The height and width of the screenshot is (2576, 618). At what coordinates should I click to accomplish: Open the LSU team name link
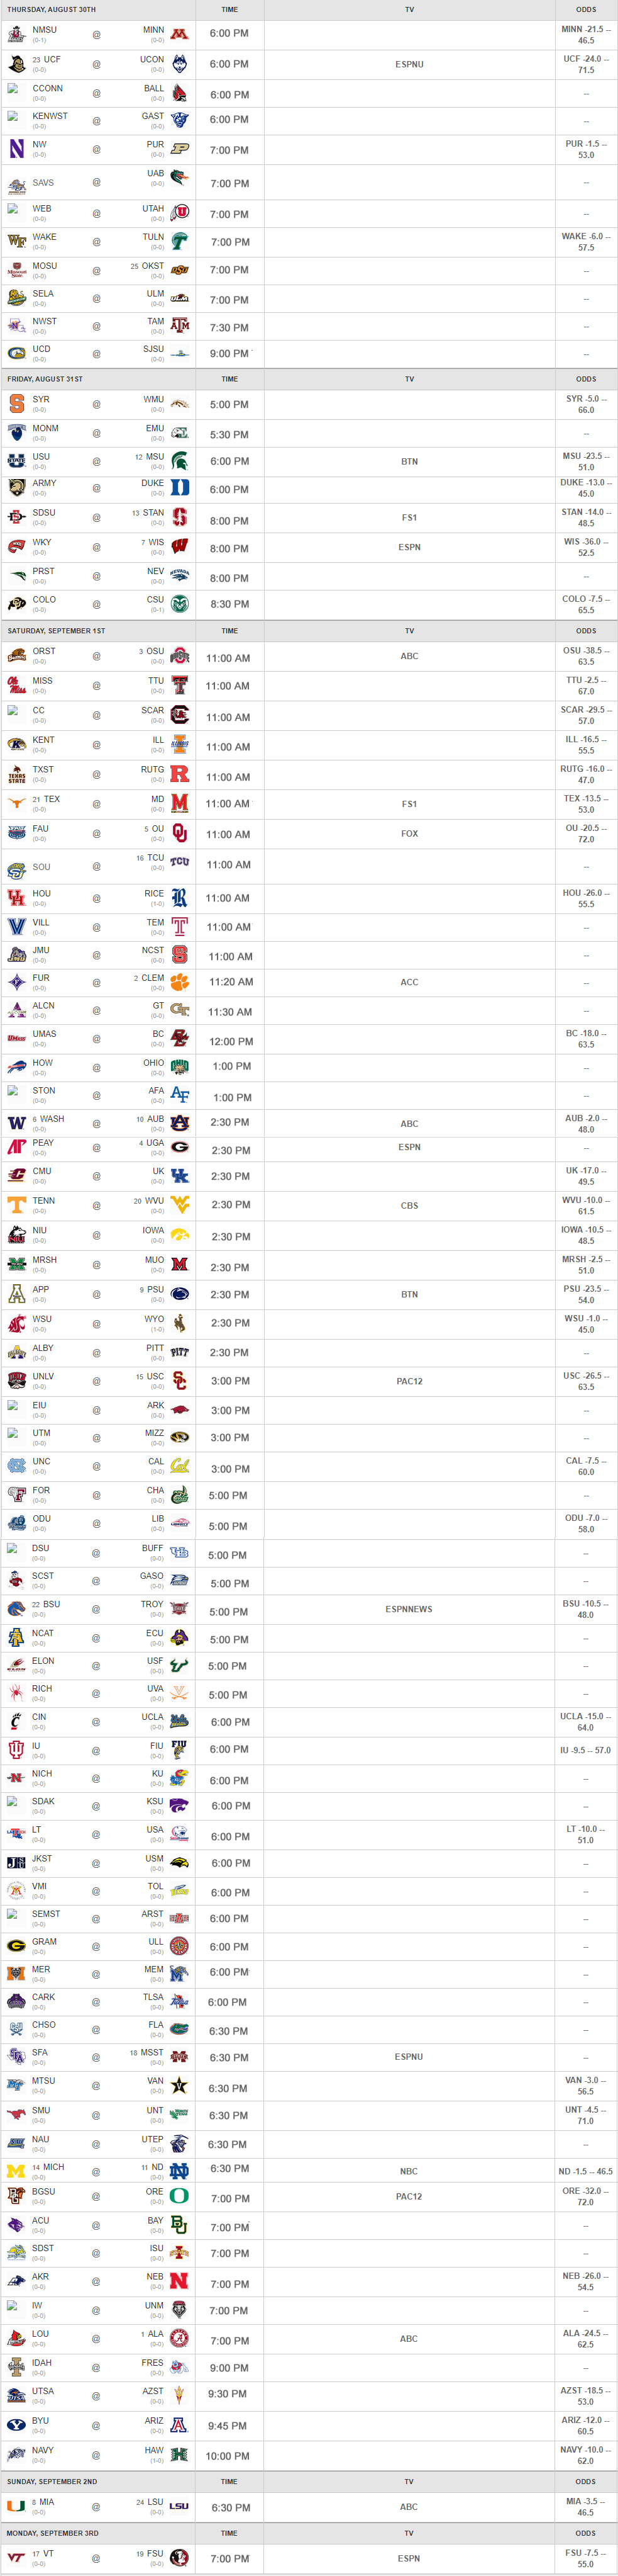click(156, 2502)
